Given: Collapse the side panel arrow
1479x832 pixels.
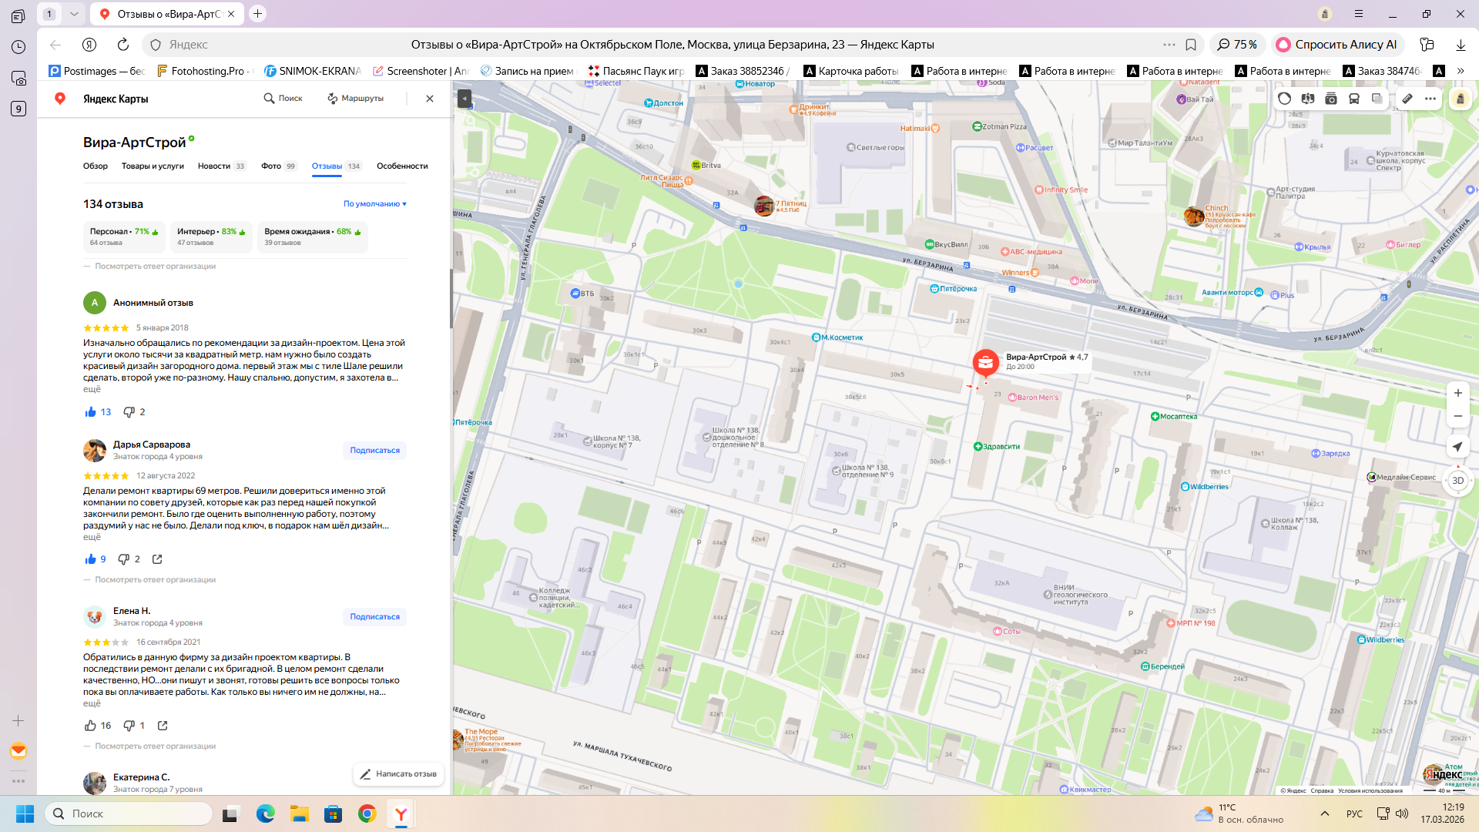Looking at the screenshot, I should (x=464, y=99).
